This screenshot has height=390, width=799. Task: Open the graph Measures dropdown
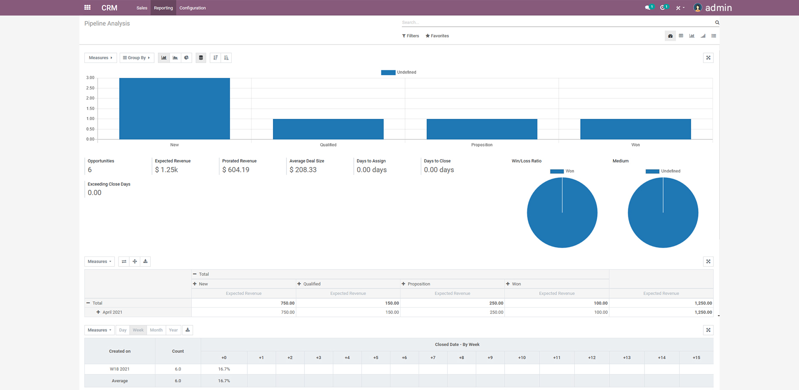100,58
